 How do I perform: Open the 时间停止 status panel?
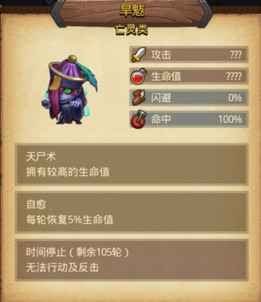click(132, 260)
